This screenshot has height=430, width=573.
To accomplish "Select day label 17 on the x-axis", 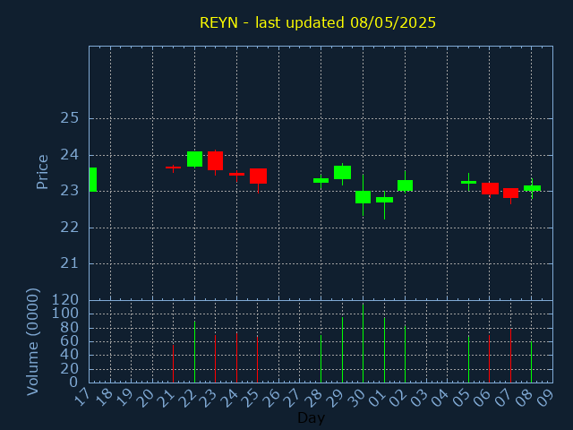I will (x=82, y=398).
